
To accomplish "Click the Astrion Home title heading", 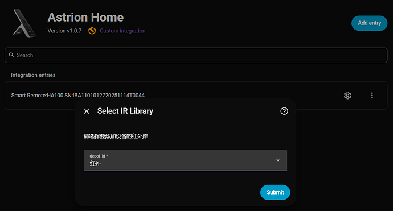I will coord(85,17).
